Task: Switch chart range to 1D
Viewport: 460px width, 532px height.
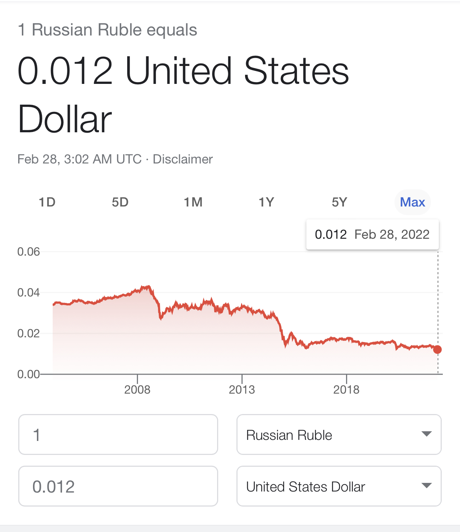Action: [47, 202]
